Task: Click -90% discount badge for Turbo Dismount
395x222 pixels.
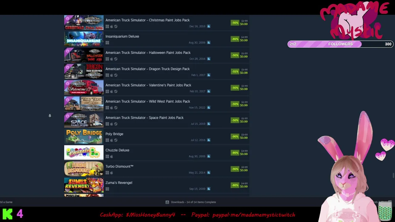Action: click(x=235, y=169)
